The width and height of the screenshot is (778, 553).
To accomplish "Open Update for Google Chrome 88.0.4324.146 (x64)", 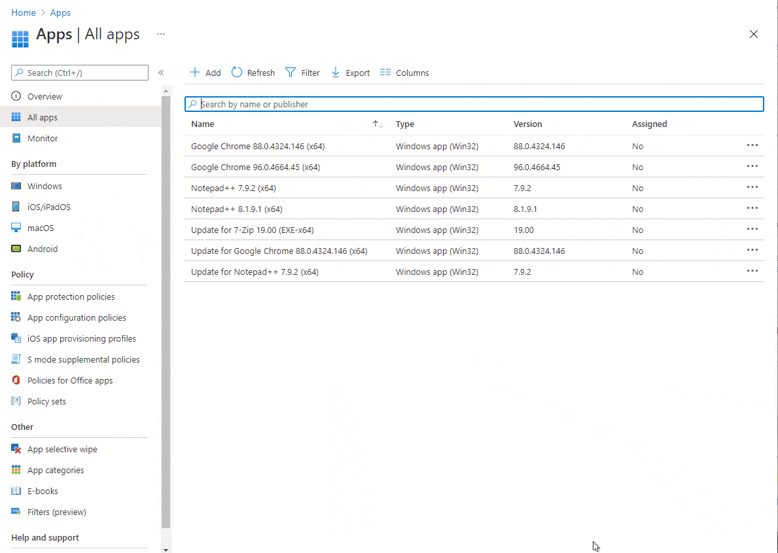I will coord(279,251).
